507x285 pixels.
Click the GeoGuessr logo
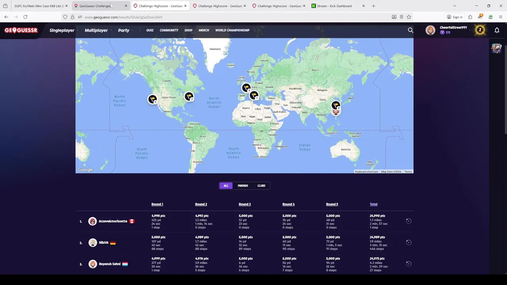[x=21, y=30]
